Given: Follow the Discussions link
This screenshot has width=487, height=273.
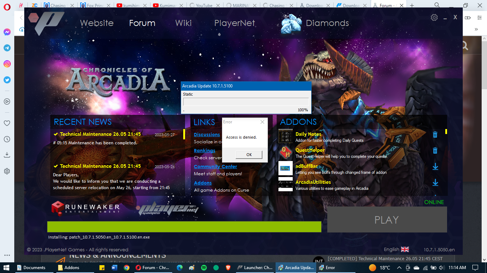Looking at the screenshot, I should pyautogui.click(x=207, y=134).
